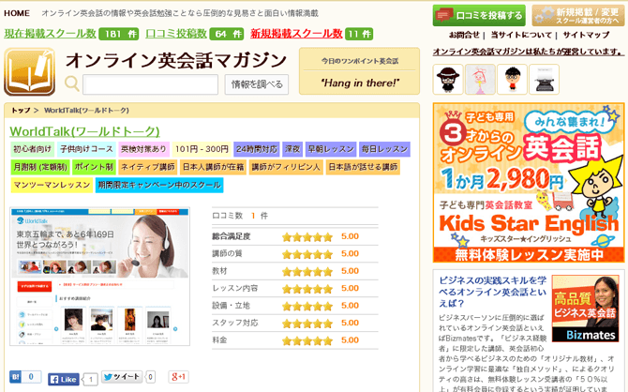Select the 早朝レッスン tag
The height and width of the screenshot is (392, 628).
[331, 149]
